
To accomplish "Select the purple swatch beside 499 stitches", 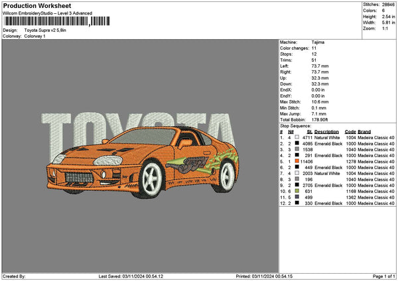I will click(x=297, y=197).
